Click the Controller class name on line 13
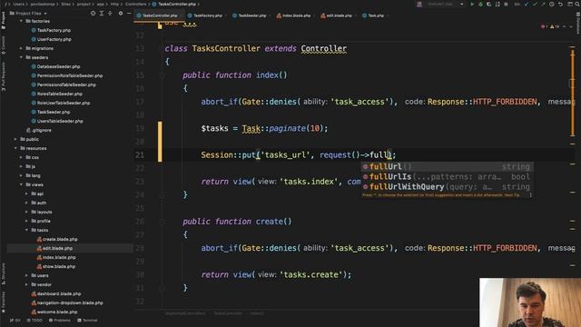 [x=323, y=48]
